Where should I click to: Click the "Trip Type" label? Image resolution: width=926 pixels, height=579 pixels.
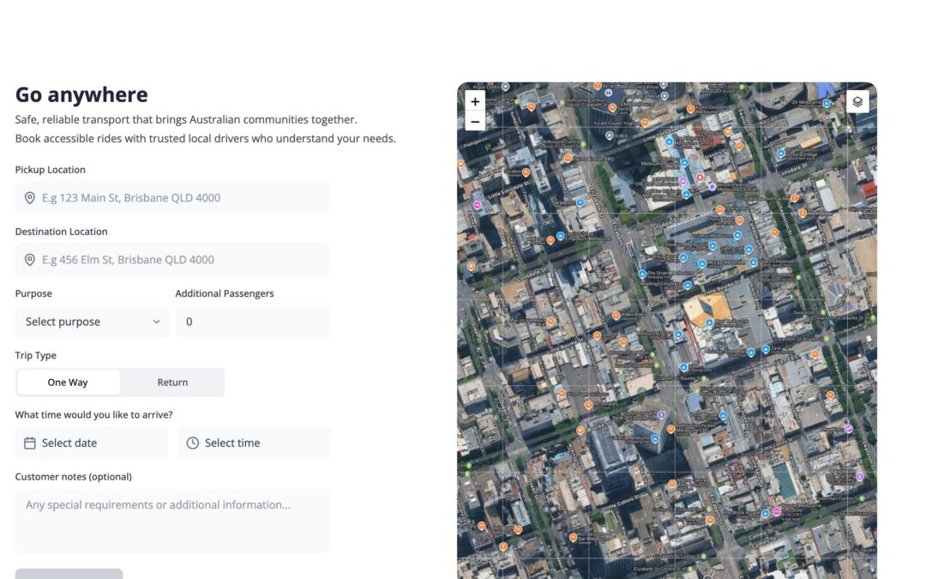35,356
